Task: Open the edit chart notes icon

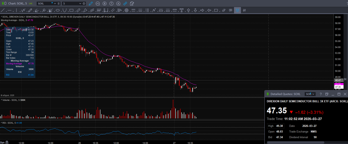Action: click(x=132, y=4)
